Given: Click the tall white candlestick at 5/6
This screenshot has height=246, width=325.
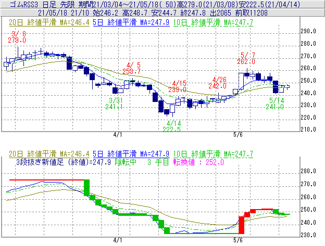Looking at the screenshot, I should pyautogui.click(x=241, y=81).
